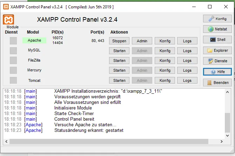Open Konfig with the wrench icon
This screenshot has height=156, width=235.
(x=217, y=19)
